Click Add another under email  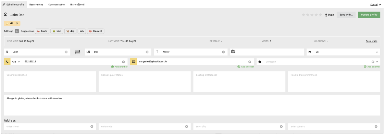point(246,67)
